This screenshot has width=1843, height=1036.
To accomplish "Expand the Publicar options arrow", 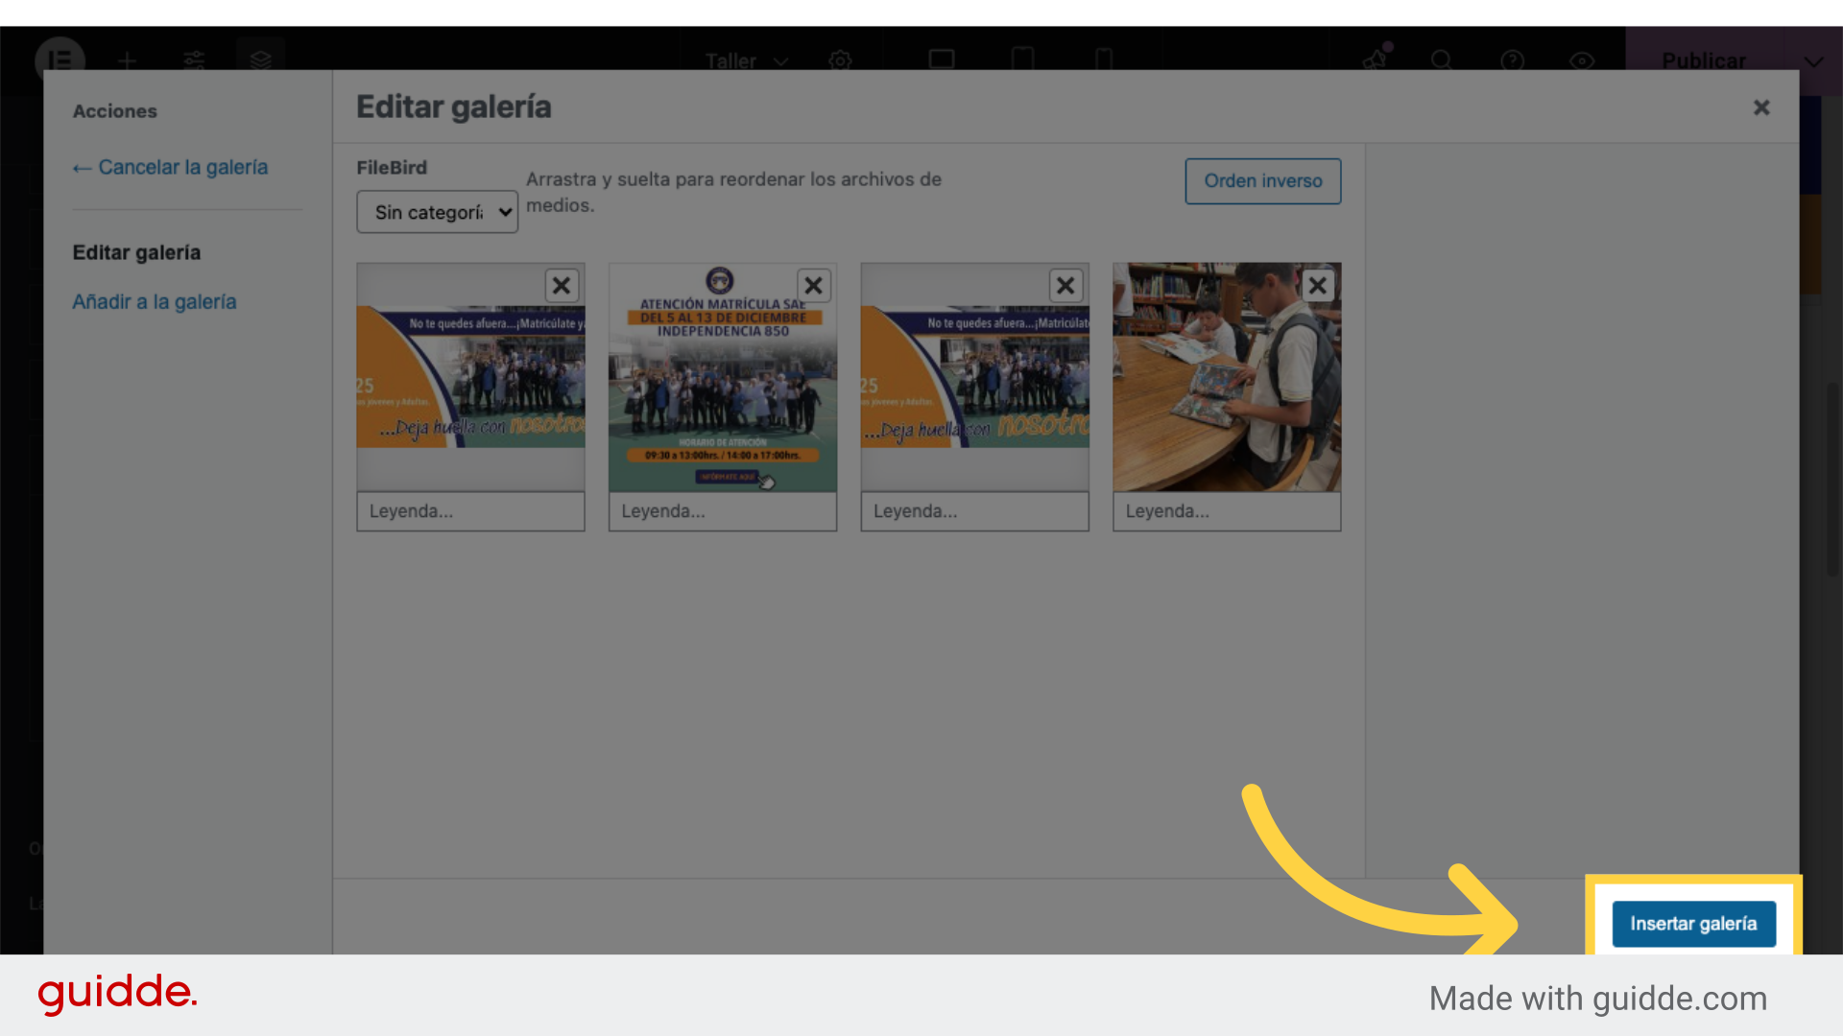I will pyautogui.click(x=1813, y=60).
